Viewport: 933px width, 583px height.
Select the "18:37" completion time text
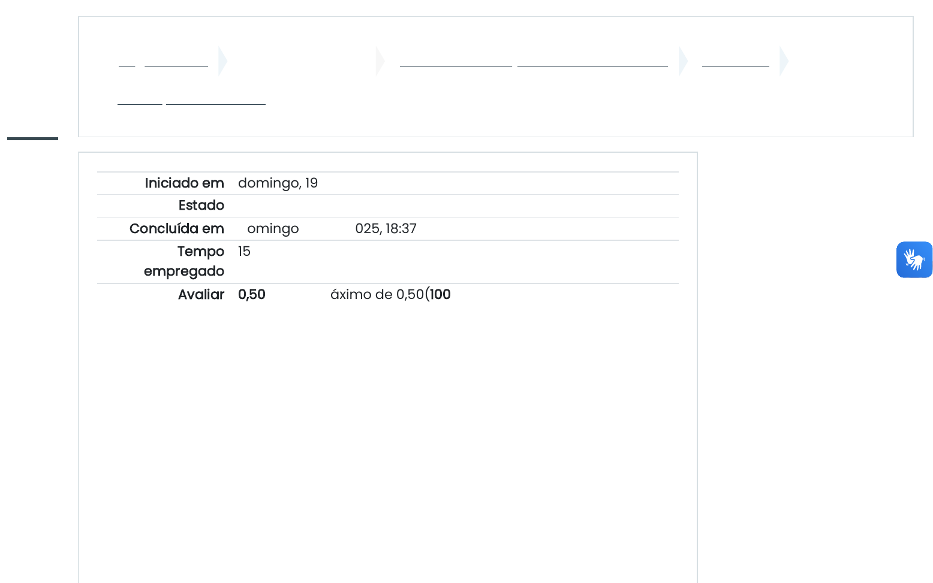(x=401, y=229)
